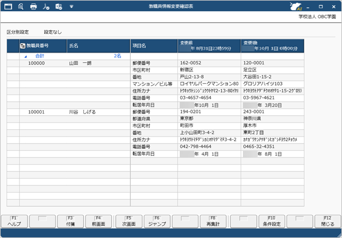The height and width of the screenshot is (238, 342).
Task: Click the 設定なし label
Action: coord(53,32)
